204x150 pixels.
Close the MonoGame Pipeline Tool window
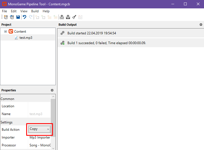(198, 4)
